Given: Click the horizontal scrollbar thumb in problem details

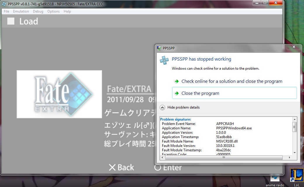Looking at the screenshot, I should tap(224, 157).
